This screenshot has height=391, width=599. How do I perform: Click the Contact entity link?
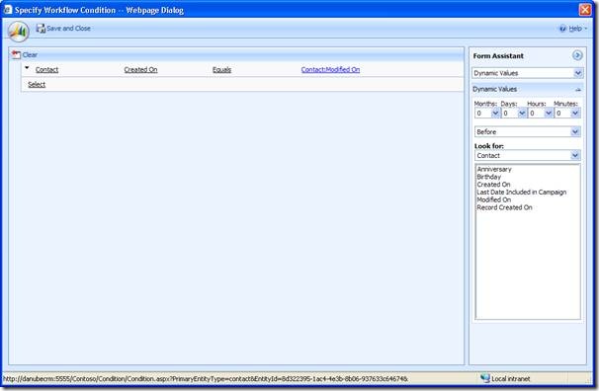(x=47, y=70)
